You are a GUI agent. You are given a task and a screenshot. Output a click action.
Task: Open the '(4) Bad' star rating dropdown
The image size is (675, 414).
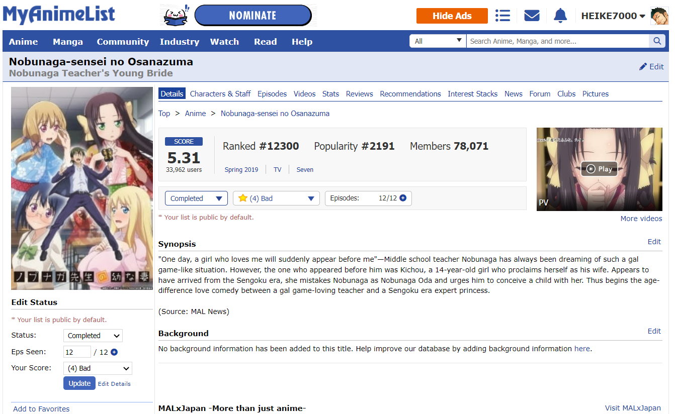(x=276, y=198)
